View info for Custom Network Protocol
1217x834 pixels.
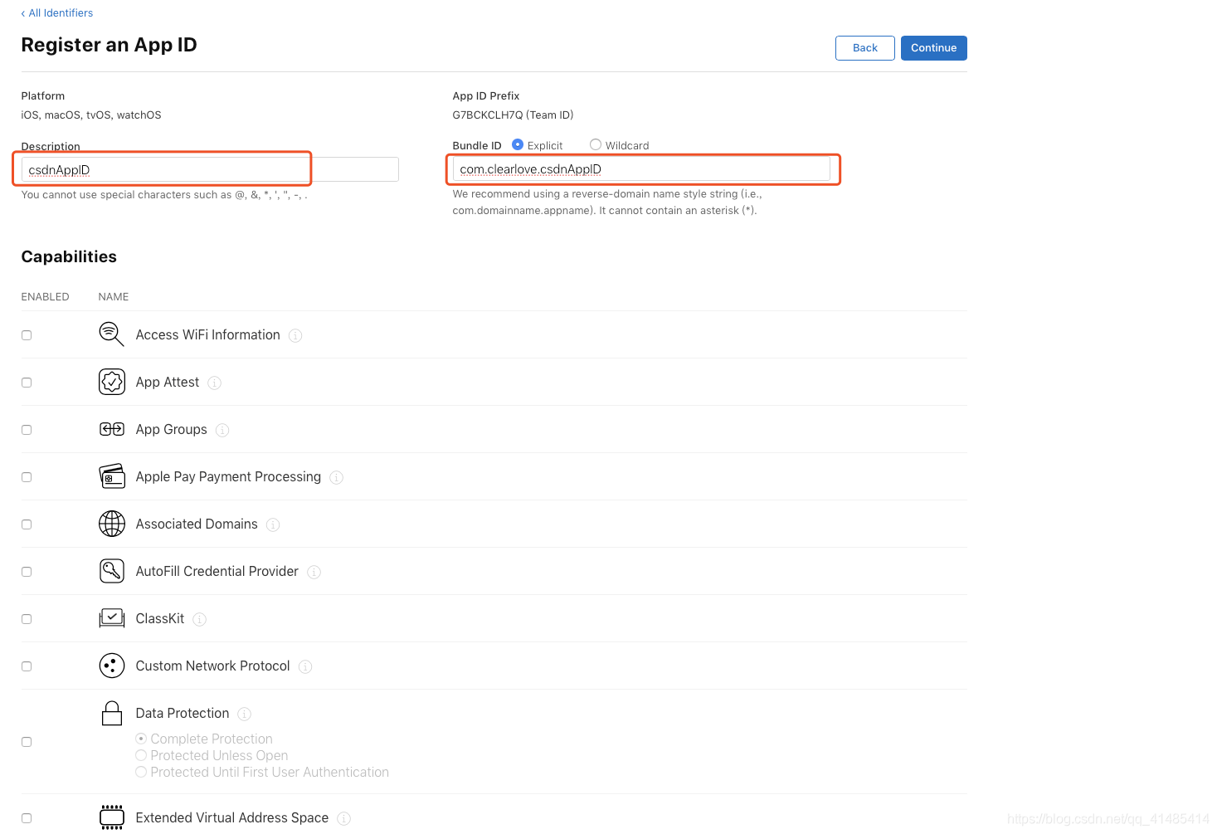(x=305, y=666)
